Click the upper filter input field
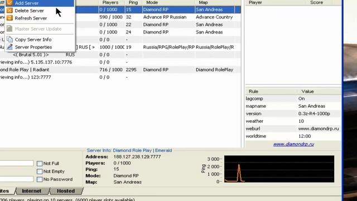Image resolution: width=357 pixels, height=201 pixels. pos(17,163)
